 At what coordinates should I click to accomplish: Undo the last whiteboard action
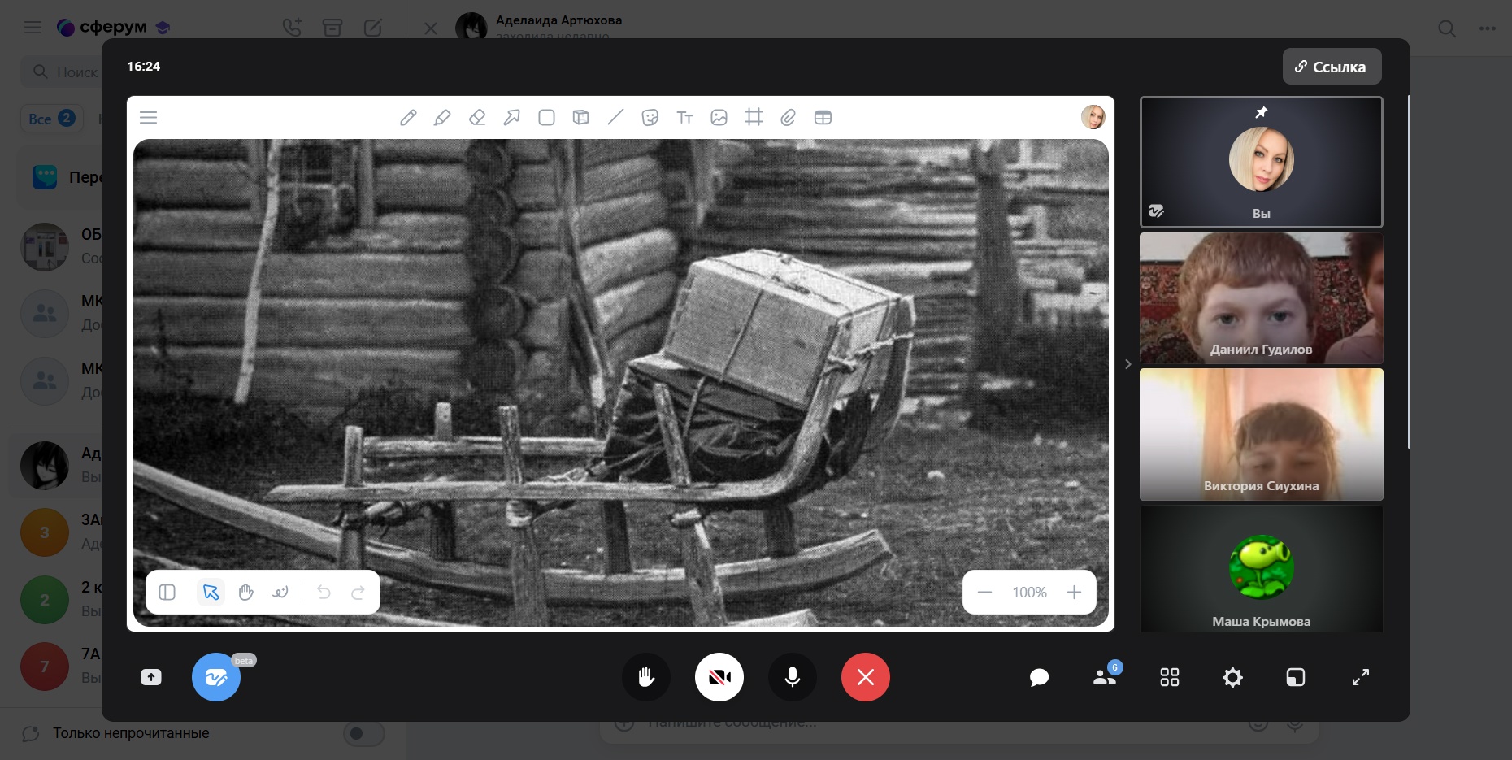324,593
